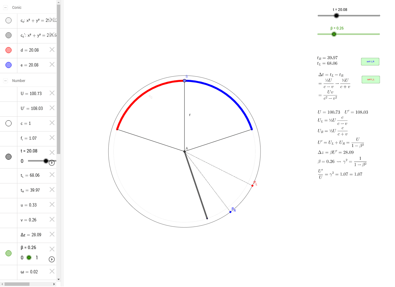This screenshot has height=287, width=395.
Task: Select red point P_L on circle
Action: coord(252,186)
